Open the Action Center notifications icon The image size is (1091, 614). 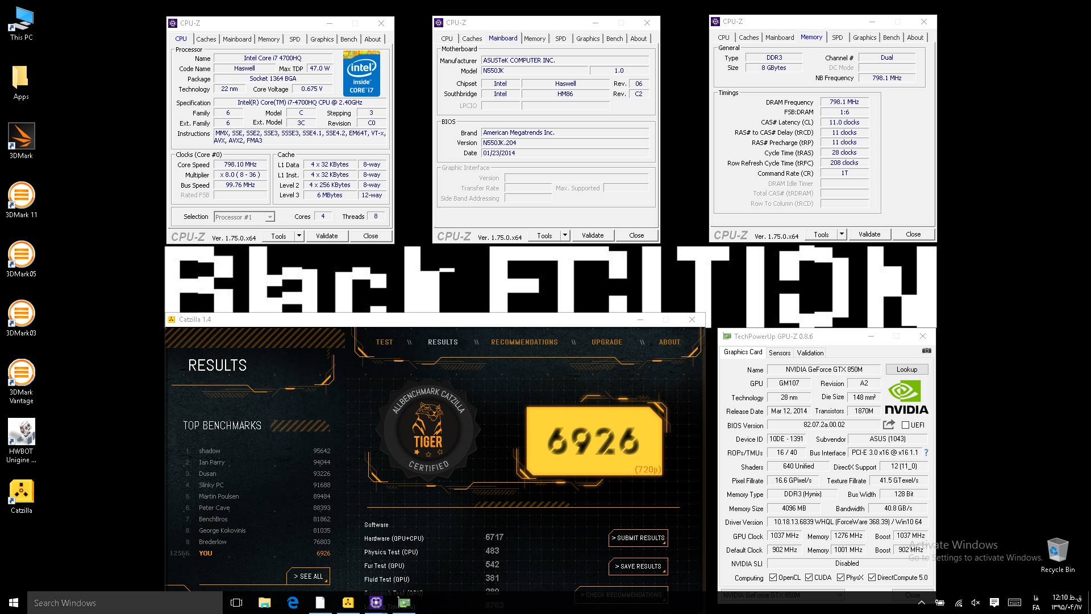tap(994, 603)
